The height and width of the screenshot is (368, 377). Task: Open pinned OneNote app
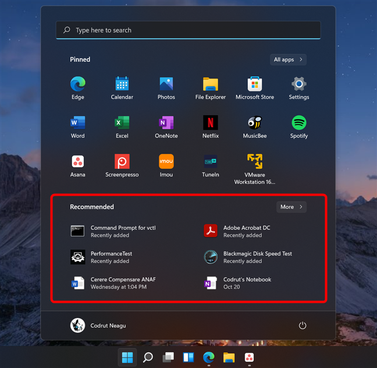pyautogui.click(x=166, y=126)
